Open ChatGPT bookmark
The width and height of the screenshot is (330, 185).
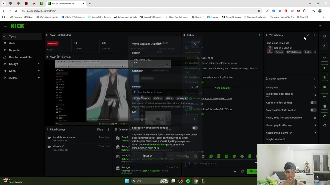tap(302, 17)
